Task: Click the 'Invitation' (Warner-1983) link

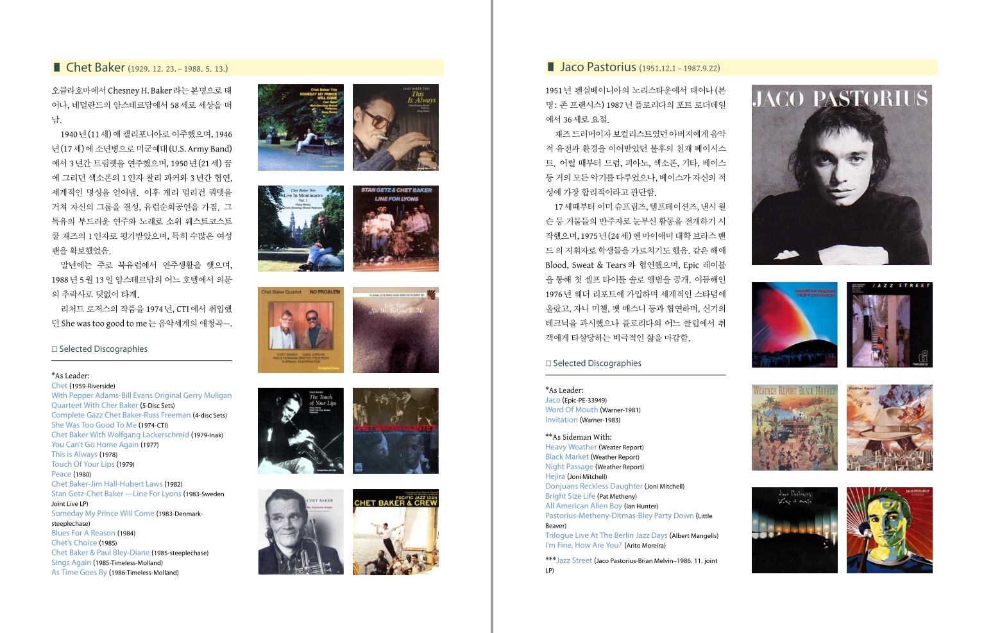Action: pyautogui.click(x=562, y=420)
